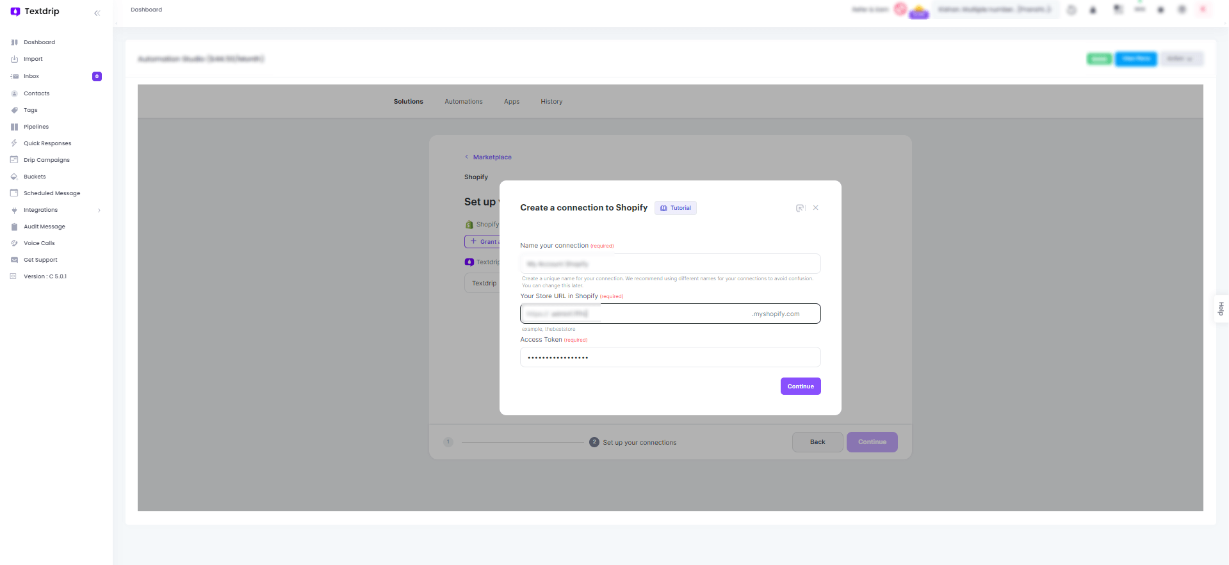Click the pink circular icon in header
The width and height of the screenshot is (1229, 565).
click(900, 9)
